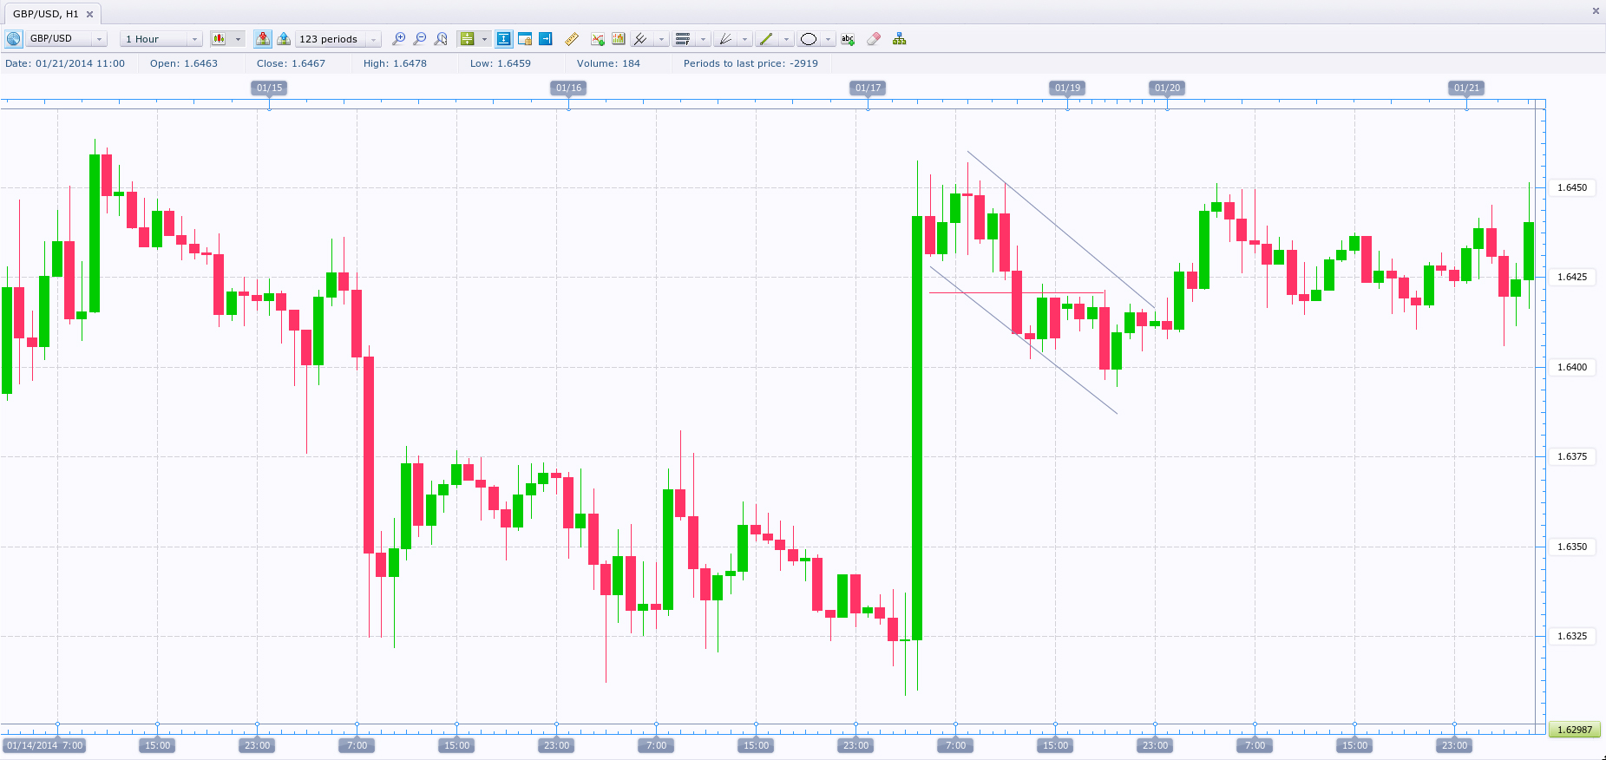
Task: Toggle shift chart to right edge
Action: pyautogui.click(x=545, y=39)
